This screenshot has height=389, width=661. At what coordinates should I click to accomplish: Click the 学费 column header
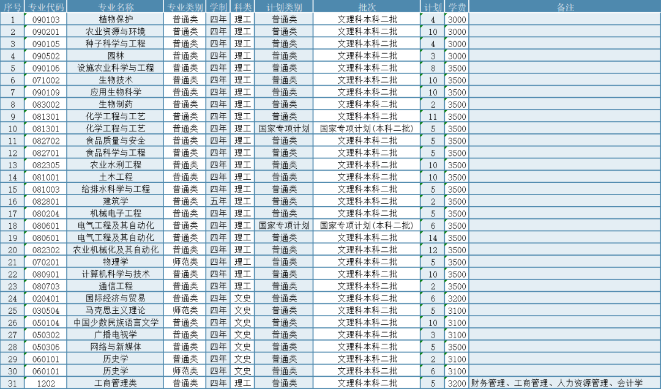click(x=457, y=7)
